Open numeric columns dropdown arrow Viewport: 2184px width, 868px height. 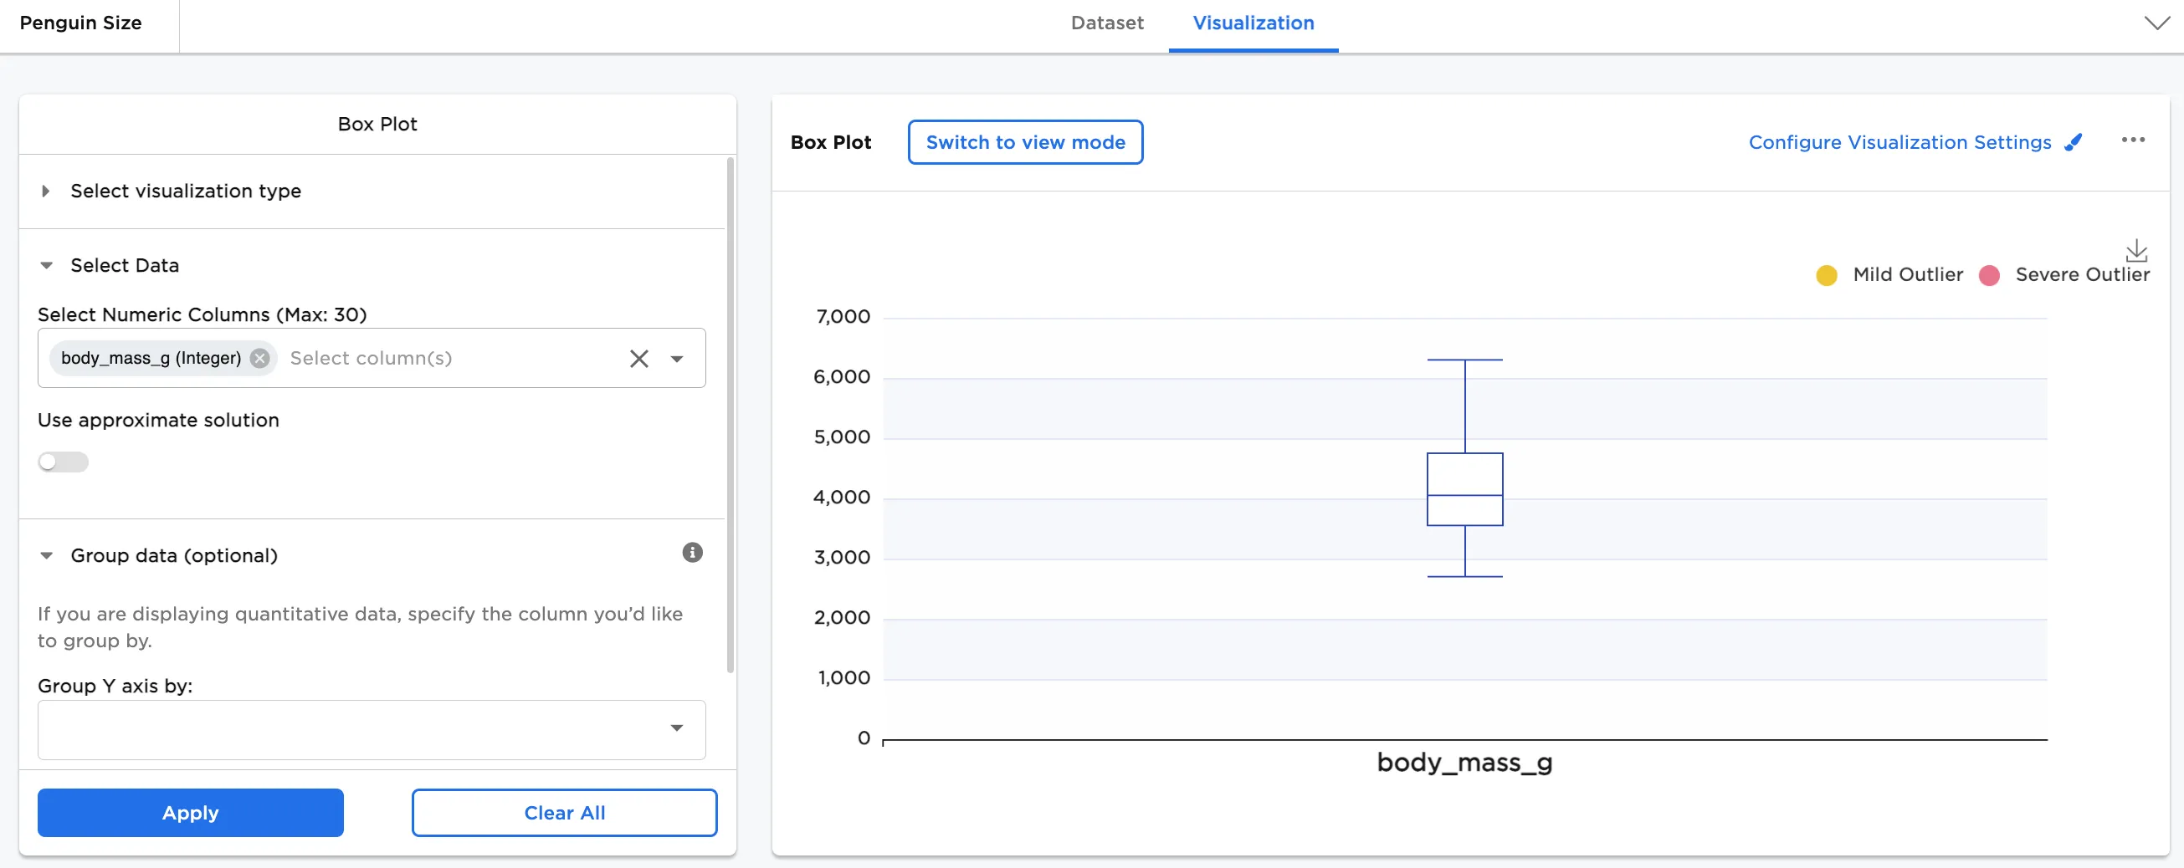tap(677, 359)
